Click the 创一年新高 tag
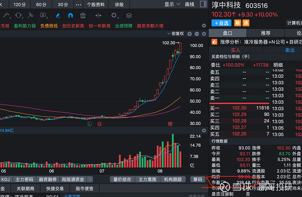Screen dimensions: 302x197 [99, 26]
